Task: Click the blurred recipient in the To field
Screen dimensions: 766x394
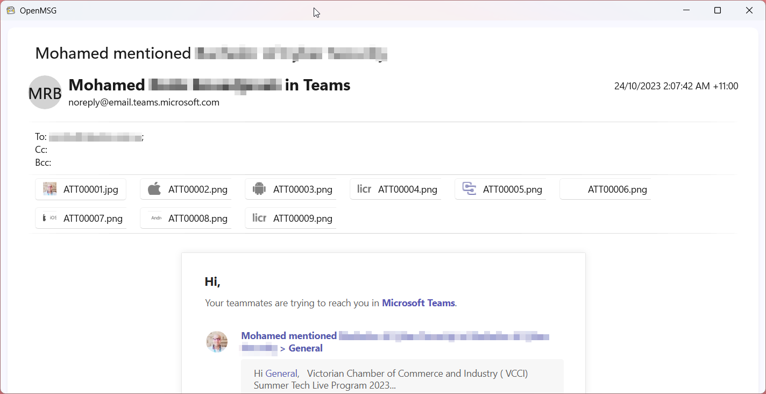Action: pos(96,137)
